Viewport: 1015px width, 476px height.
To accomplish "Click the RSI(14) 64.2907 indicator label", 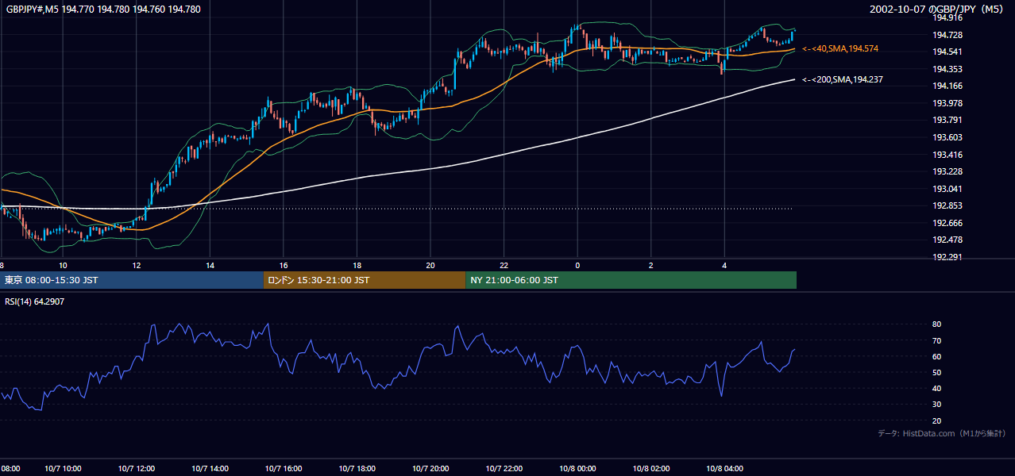I will coord(35,301).
